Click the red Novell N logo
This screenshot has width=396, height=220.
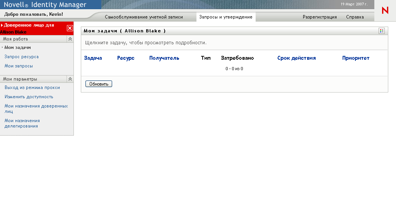click(385, 10)
